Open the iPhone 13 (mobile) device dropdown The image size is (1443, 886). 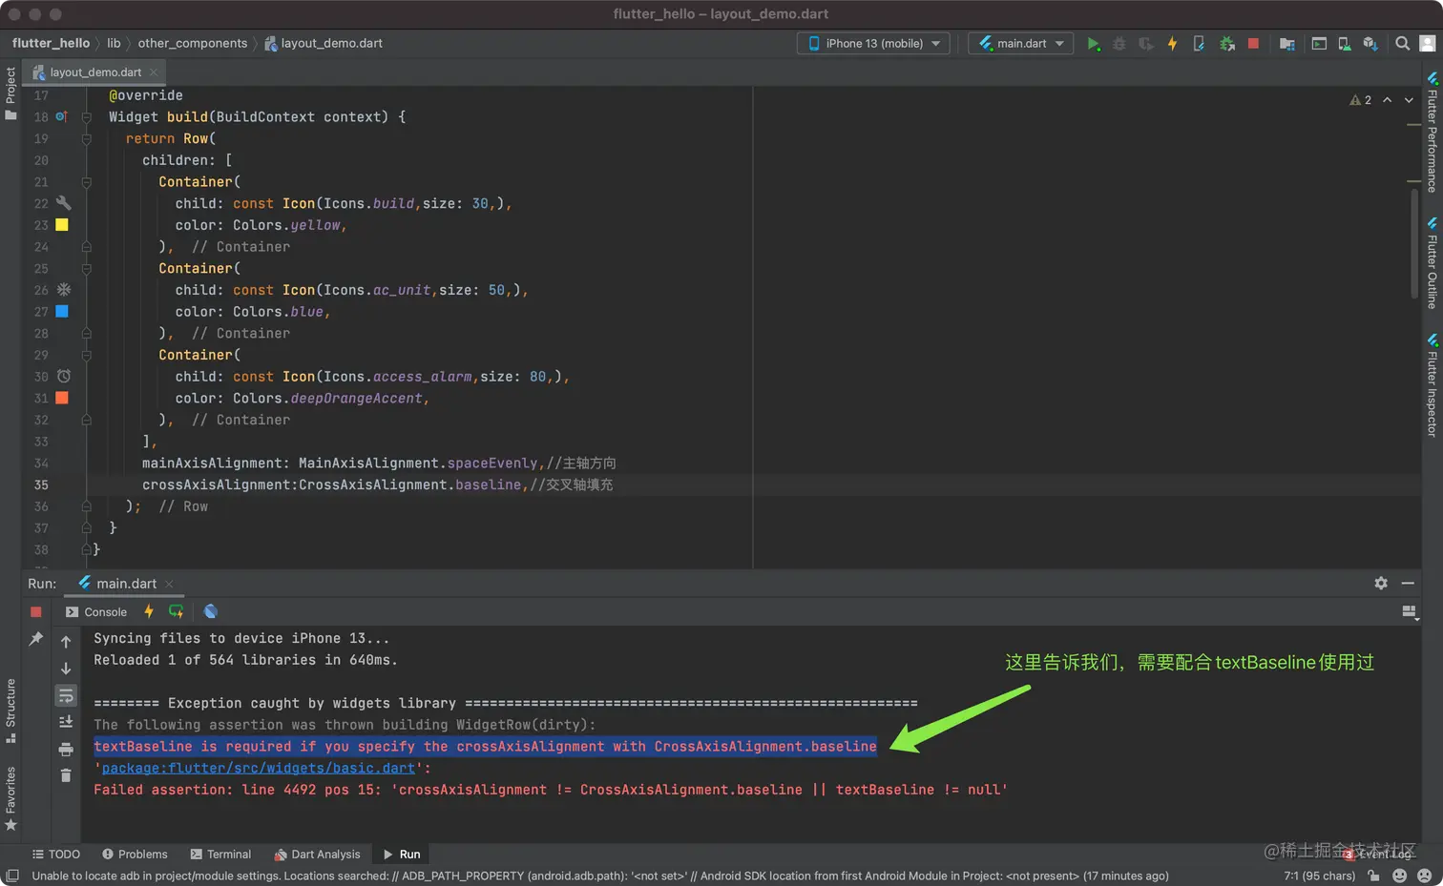(873, 44)
